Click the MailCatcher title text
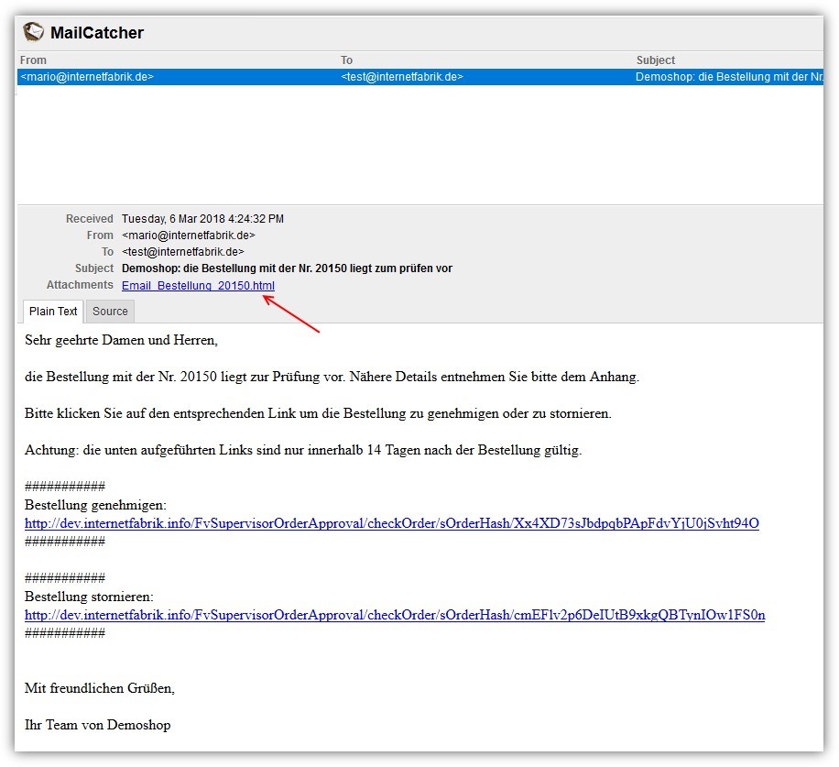This screenshot has height=767, width=839. [x=97, y=33]
